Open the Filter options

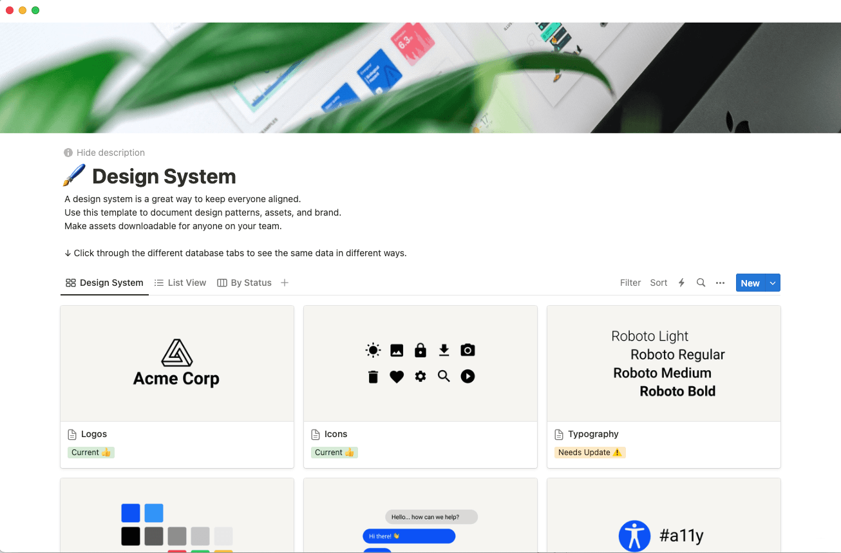[630, 283]
